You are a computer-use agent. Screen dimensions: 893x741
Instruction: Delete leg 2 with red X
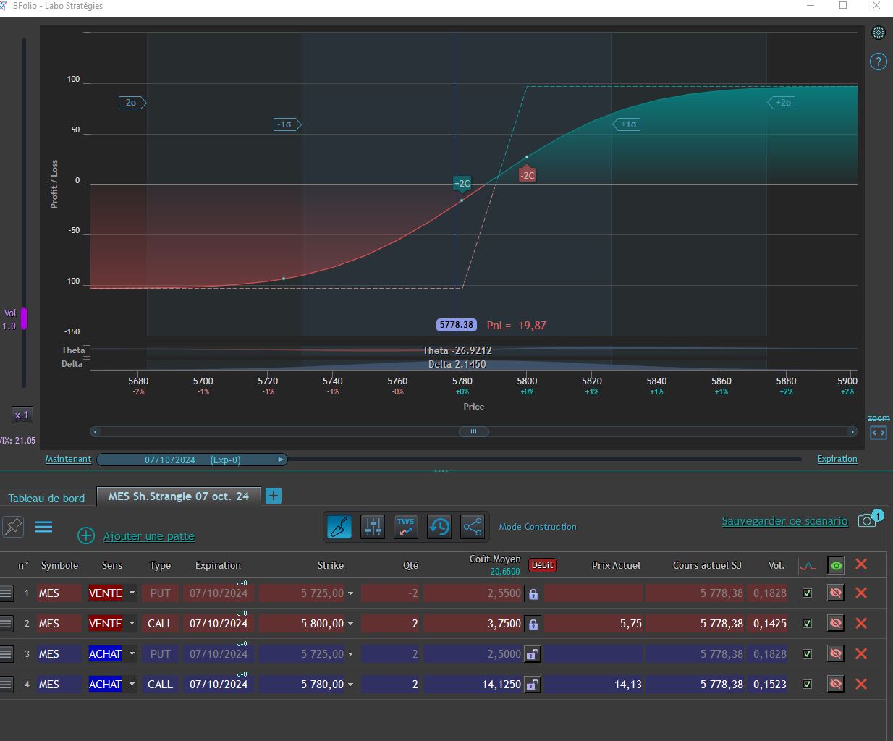pyautogui.click(x=861, y=623)
